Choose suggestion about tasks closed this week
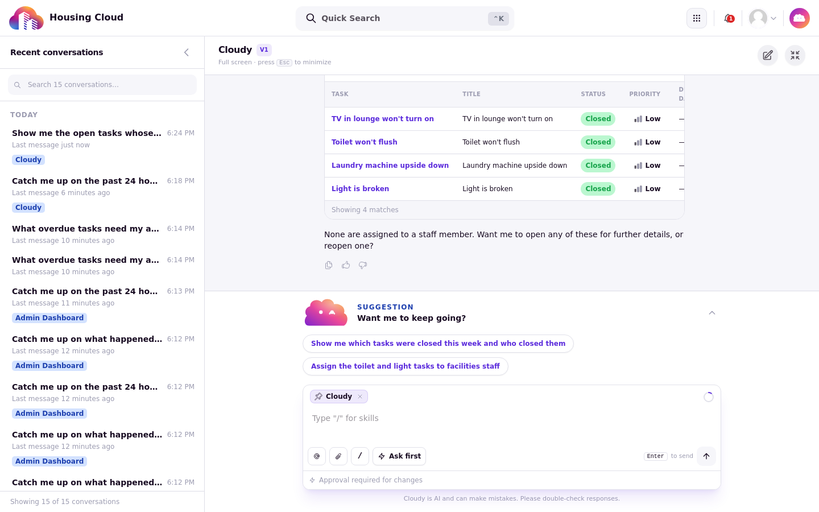The height and width of the screenshot is (512, 819). pyautogui.click(x=438, y=344)
